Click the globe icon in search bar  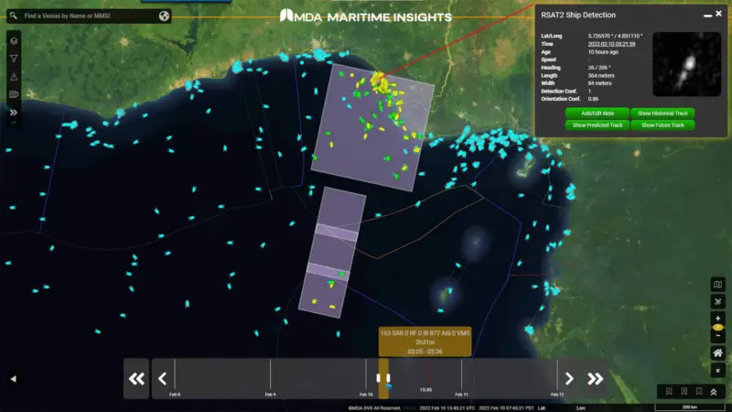[164, 16]
